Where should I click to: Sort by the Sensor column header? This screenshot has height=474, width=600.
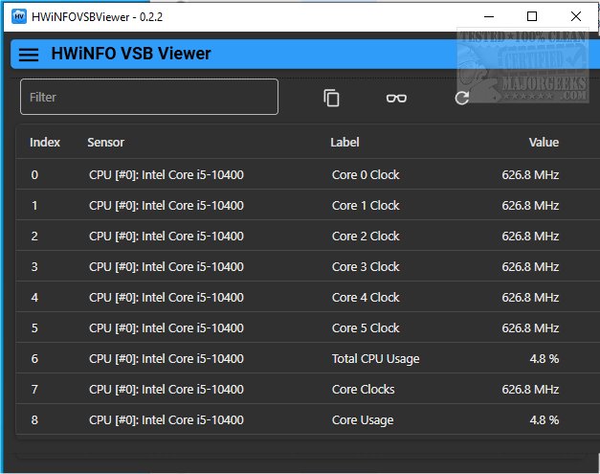pyautogui.click(x=105, y=143)
